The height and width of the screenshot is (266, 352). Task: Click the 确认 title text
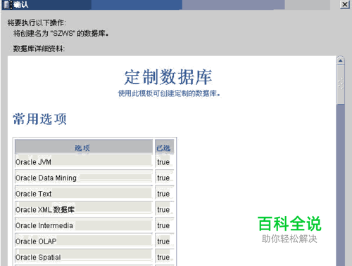(21, 5)
